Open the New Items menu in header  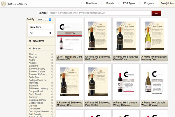pos(92,3)
